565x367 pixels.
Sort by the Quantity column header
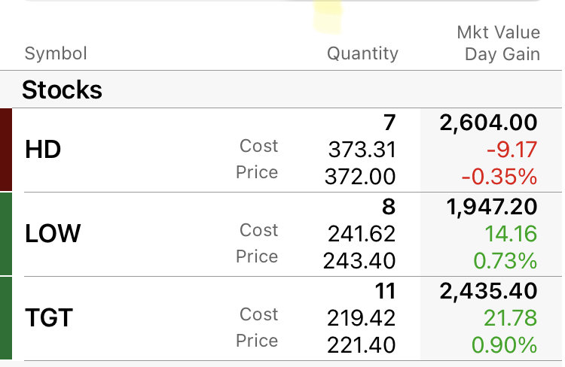pyautogui.click(x=362, y=53)
